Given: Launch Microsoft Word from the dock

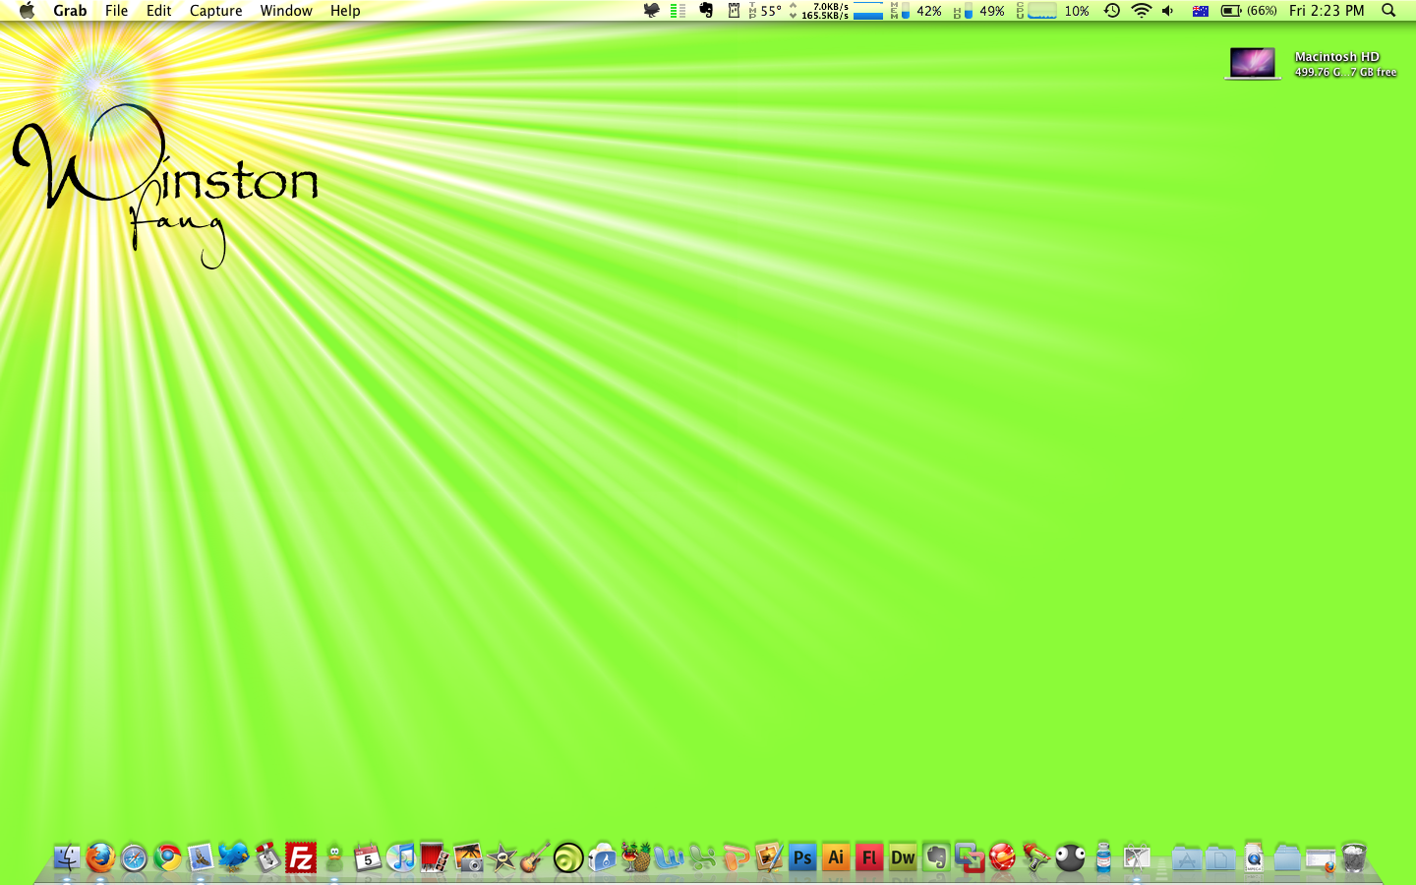Looking at the screenshot, I should [x=669, y=857].
